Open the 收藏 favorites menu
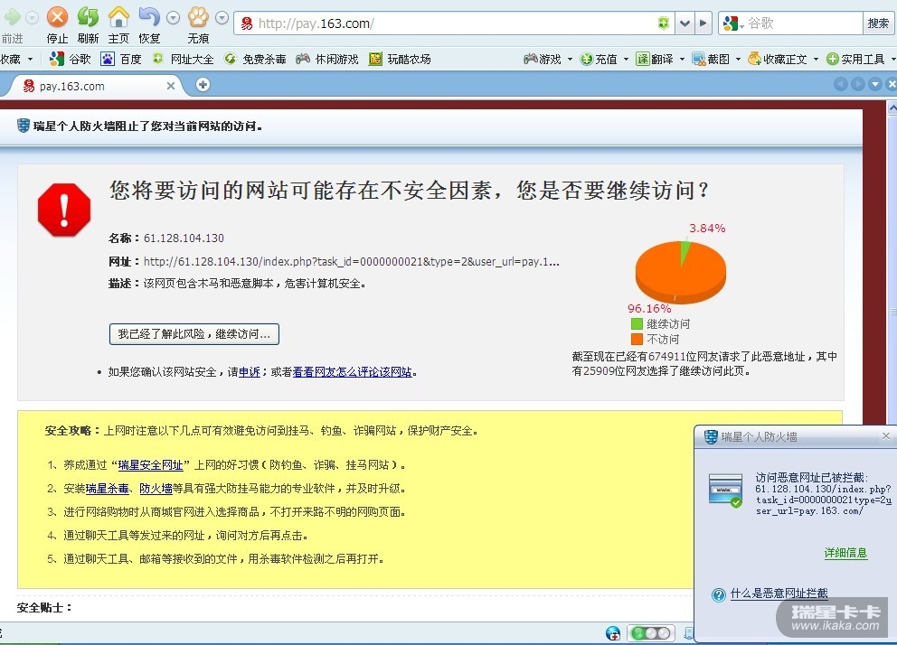Image resolution: width=897 pixels, height=645 pixels. (x=16, y=59)
